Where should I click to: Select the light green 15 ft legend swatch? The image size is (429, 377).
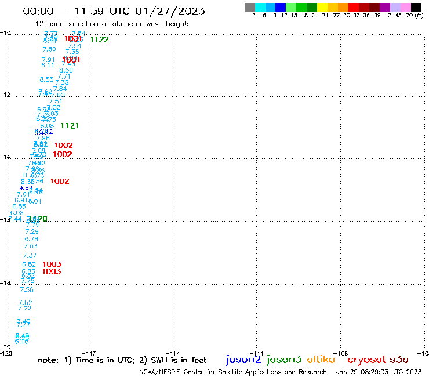pos(291,7)
